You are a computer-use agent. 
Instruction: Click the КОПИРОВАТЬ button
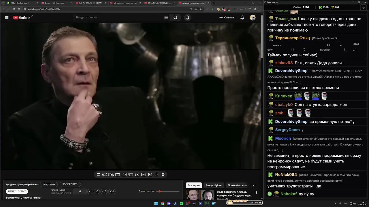pyautogui.click(x=70, y=184)
